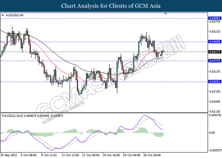Click the 0.61135 price axis value
Screen dimensions: 222x158
[x=215, y=112]
